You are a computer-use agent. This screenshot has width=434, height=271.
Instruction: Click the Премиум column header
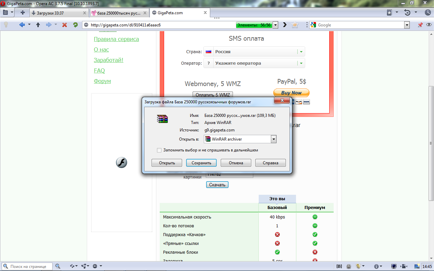[x=315, y=207]
